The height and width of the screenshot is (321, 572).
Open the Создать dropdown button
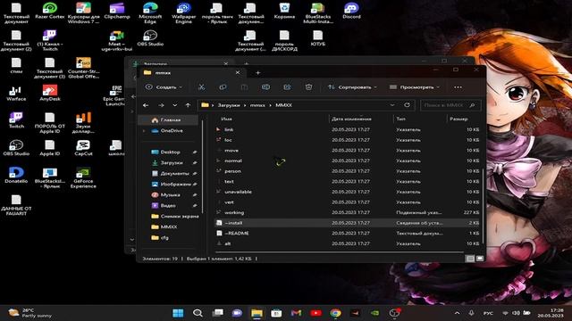pyautogui.click(x=164, y=87)
